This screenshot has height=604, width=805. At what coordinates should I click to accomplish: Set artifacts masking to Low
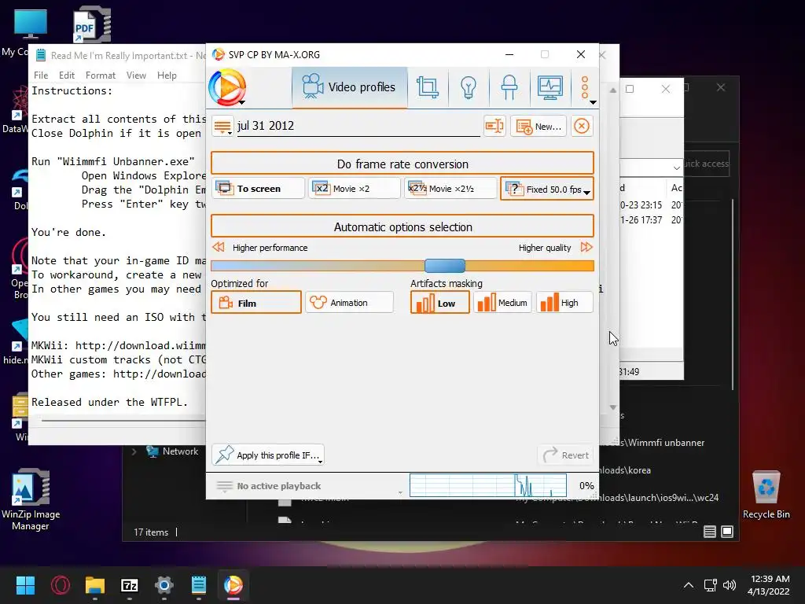click(439, 303)
